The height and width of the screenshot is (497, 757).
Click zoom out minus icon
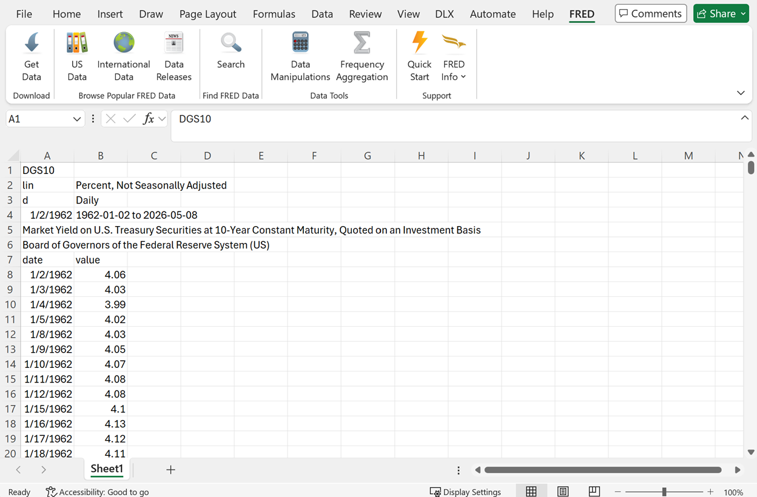617,492
